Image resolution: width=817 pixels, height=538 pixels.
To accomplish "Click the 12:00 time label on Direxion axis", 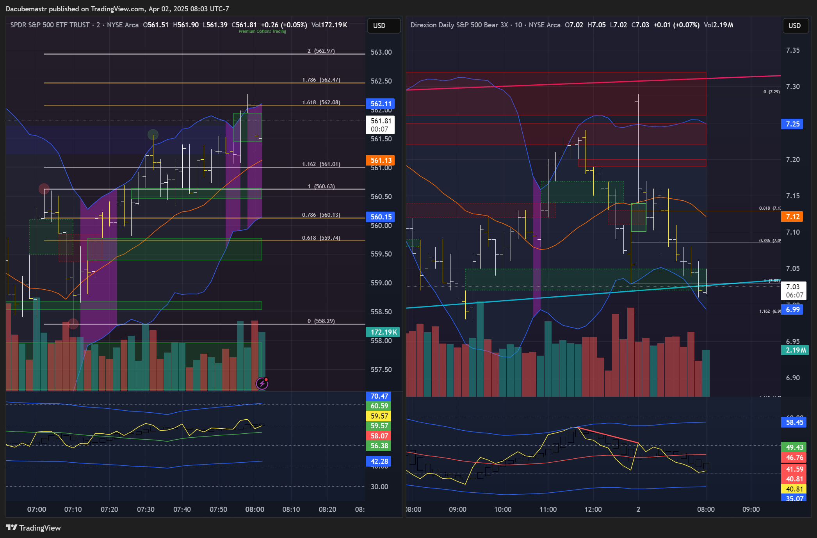I will pos(593,509).
